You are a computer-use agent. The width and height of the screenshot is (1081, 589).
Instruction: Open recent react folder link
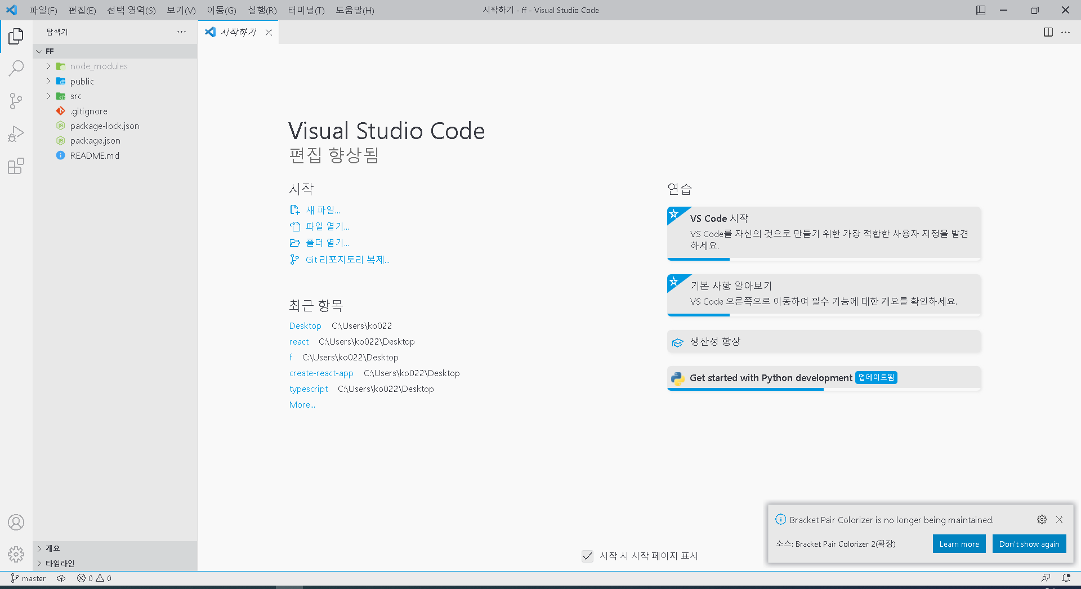299,342
